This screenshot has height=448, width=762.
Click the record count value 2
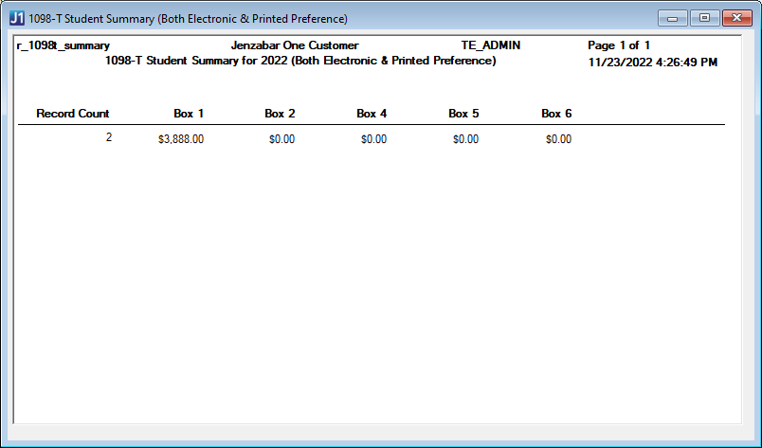tap(108, 138)
